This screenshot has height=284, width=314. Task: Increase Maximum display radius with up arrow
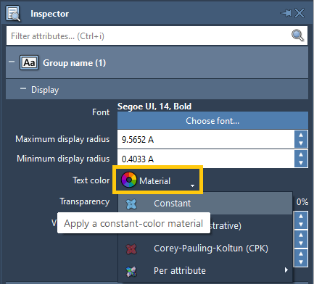[301, 135]
